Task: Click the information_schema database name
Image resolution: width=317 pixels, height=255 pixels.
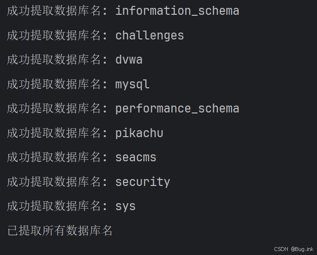Action: pos(177,11)
